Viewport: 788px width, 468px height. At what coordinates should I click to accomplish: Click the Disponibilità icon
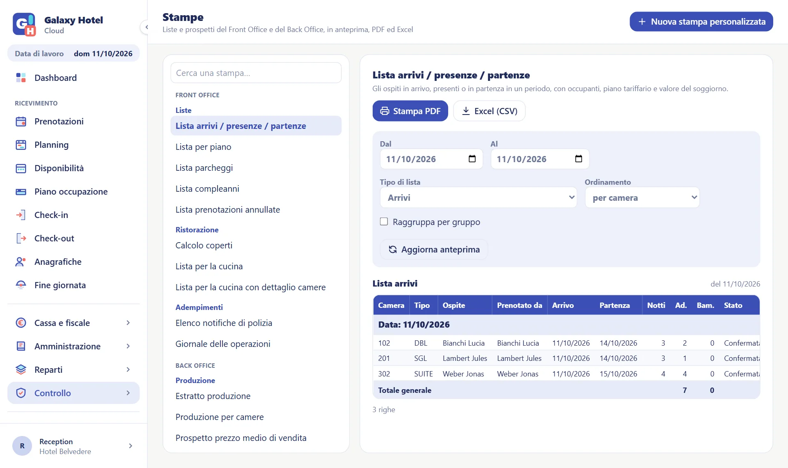pos(21,168)
